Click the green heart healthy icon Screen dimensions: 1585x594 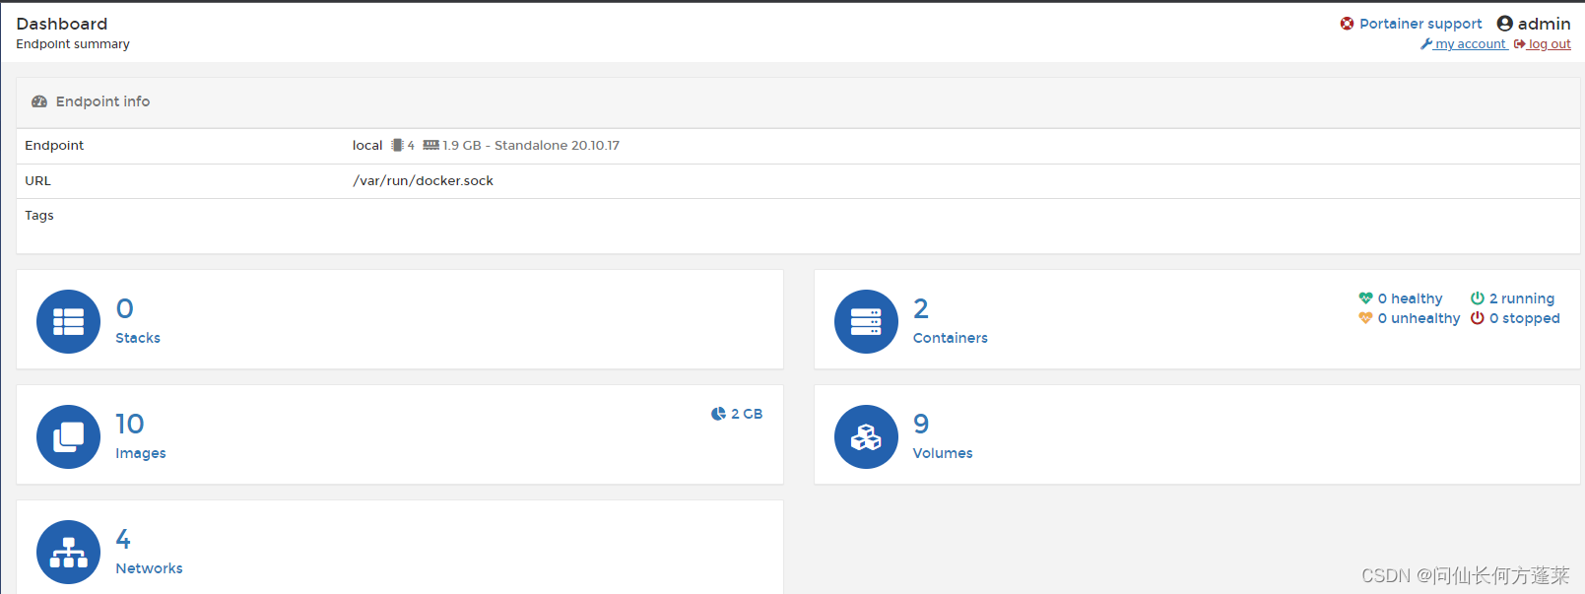(x=1365, y=298)
